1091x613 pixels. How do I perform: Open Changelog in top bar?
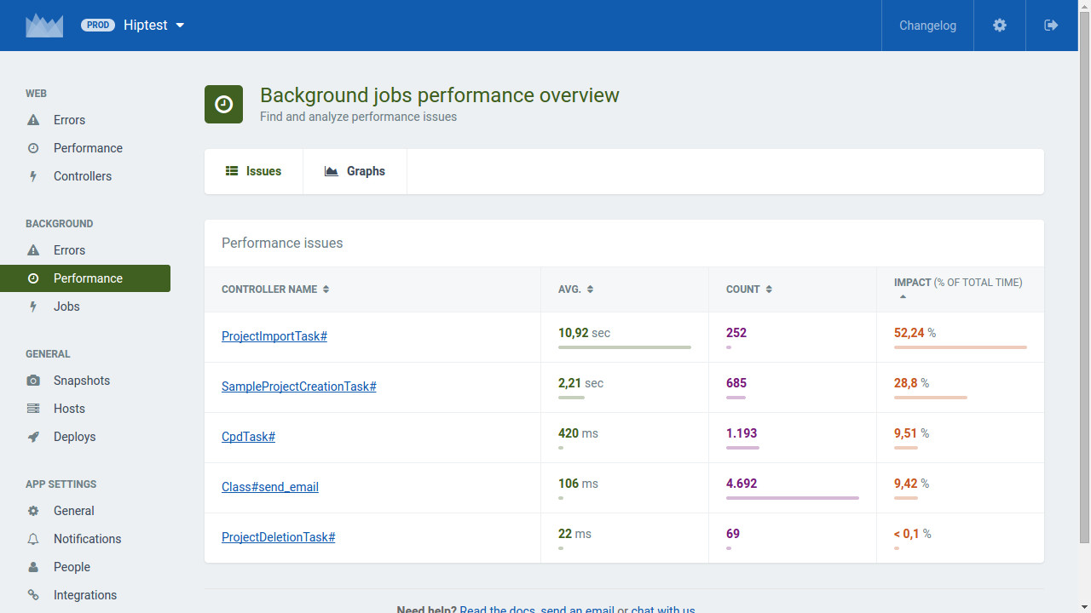point(927,26)
